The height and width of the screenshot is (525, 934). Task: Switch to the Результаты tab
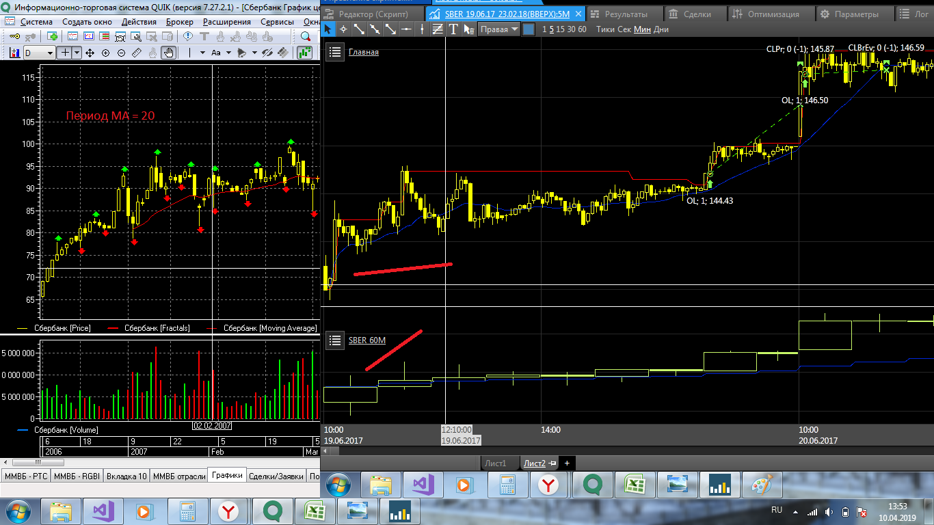[626, 14]
